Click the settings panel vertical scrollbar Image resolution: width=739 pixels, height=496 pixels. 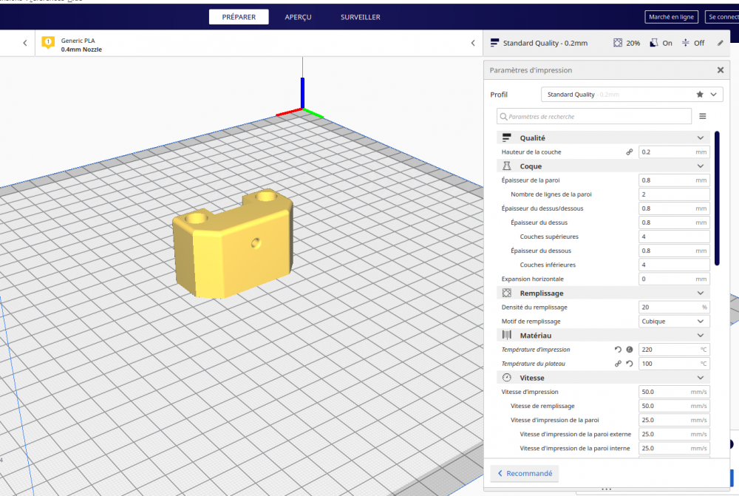(717, 199)
